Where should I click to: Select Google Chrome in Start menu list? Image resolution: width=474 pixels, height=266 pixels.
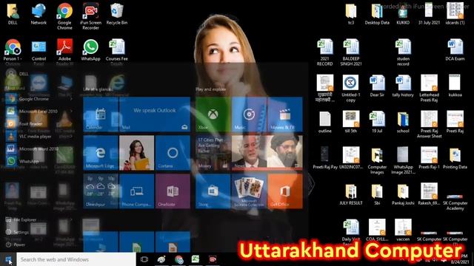point(39,98)
